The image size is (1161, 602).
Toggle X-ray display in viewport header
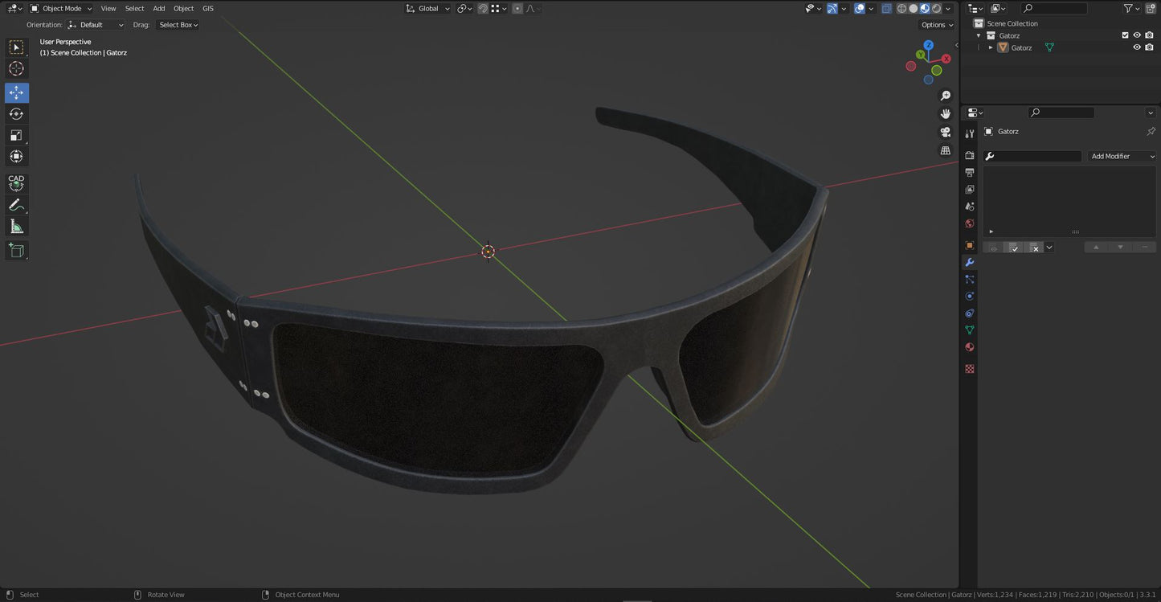tap(886, 9)
